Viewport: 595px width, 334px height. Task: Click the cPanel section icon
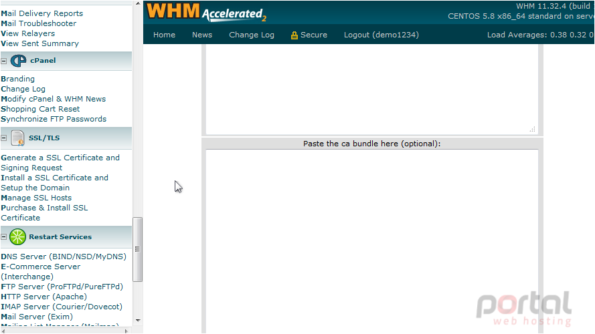point(18,61)
